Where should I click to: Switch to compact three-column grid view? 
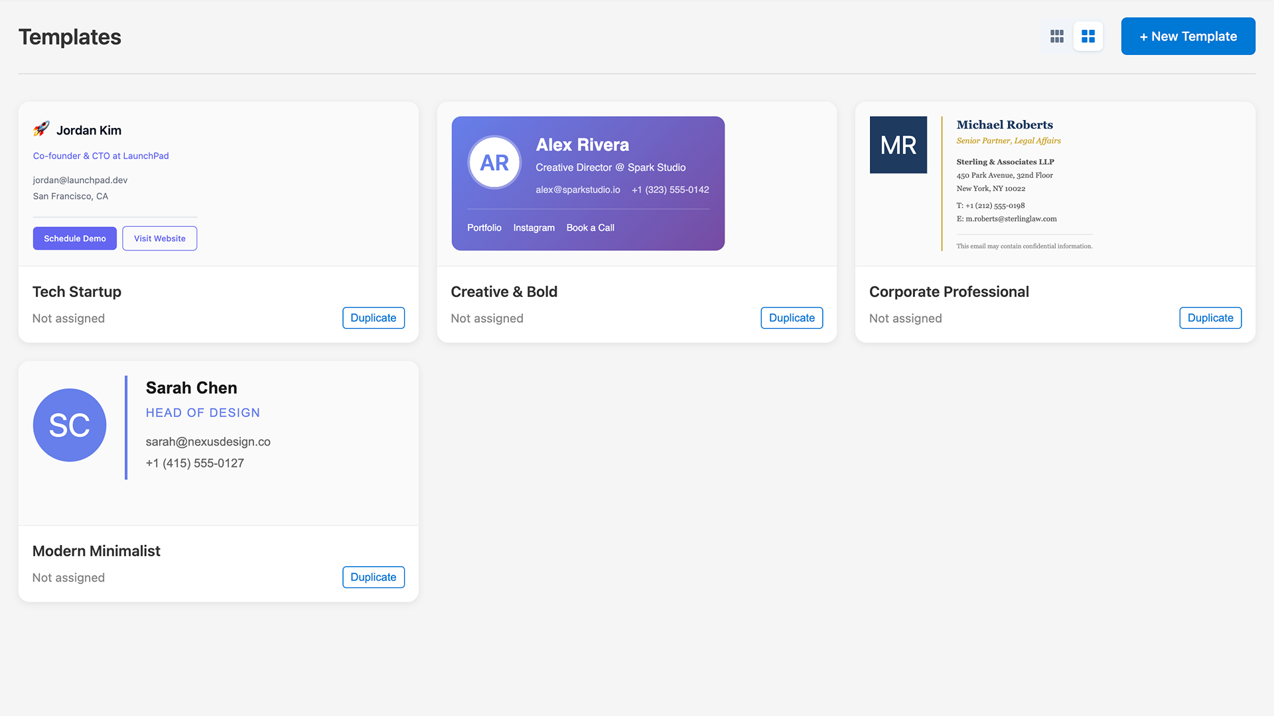[1057, 36]
